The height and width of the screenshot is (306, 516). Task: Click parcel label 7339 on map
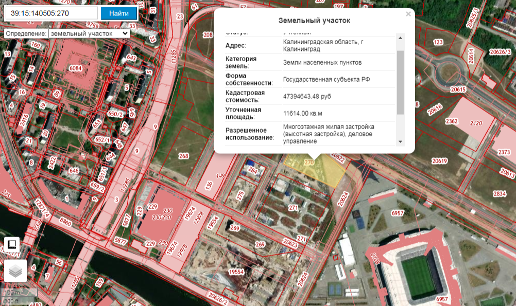click(39, 225)
